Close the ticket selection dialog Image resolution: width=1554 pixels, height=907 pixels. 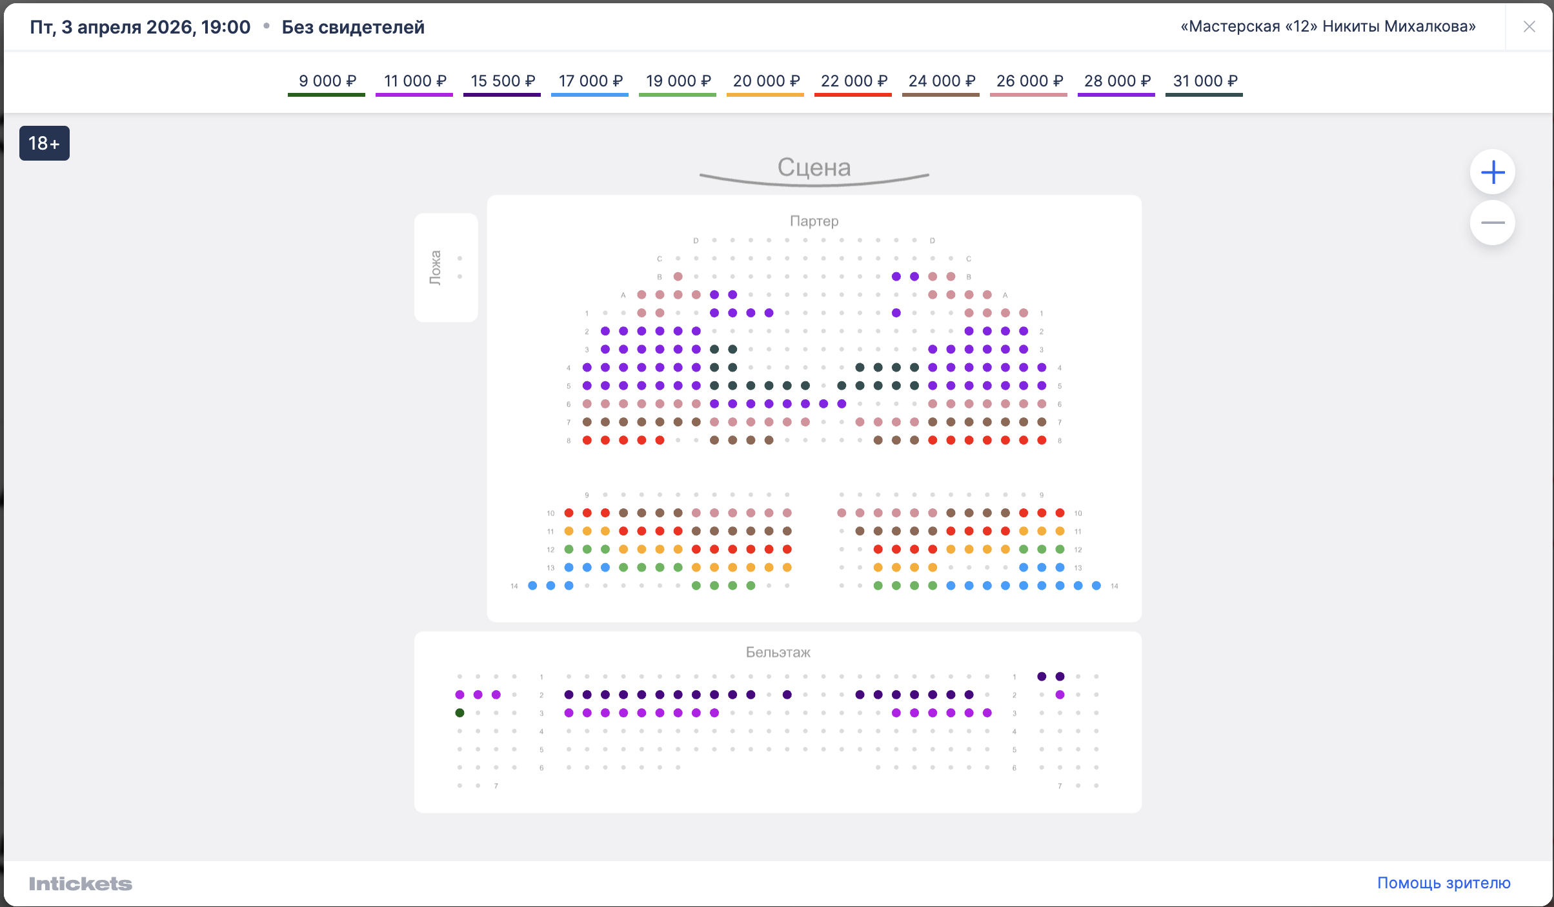pyautogui.click(x=1529, y=26)
